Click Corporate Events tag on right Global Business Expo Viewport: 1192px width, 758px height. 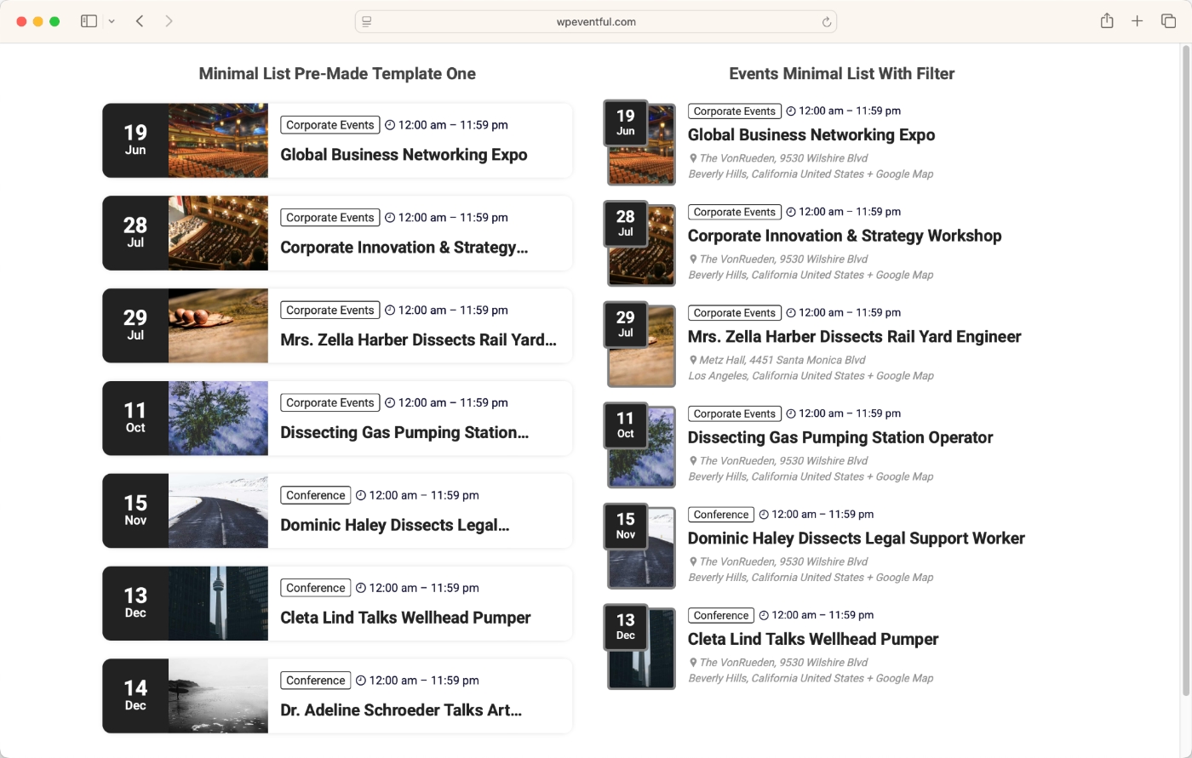(x=735, y=111)
